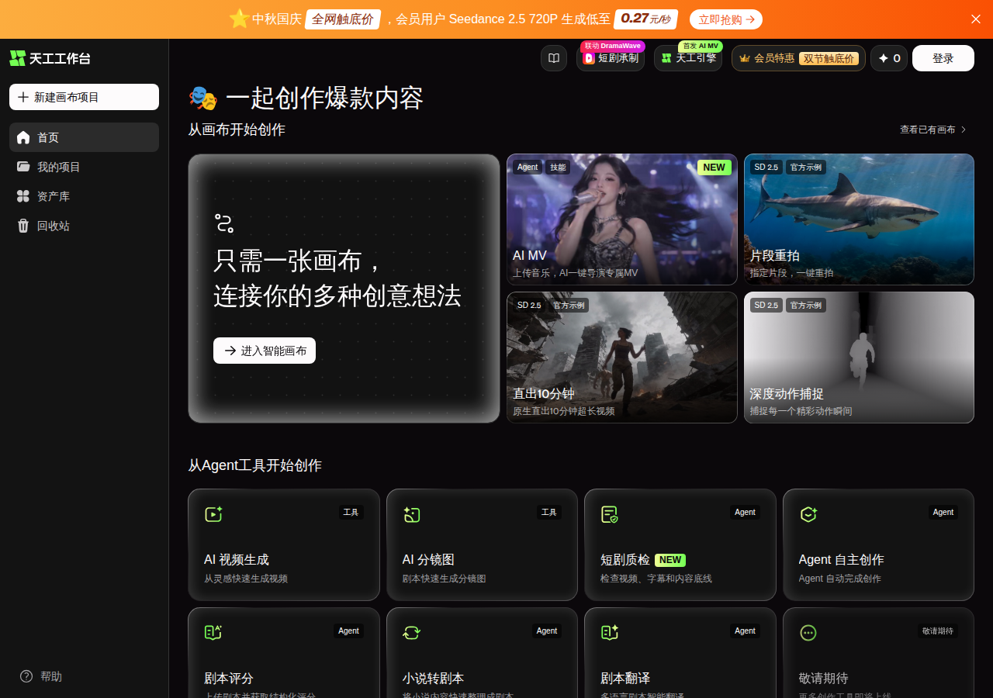The image size is (993, 698).
Task: Click the plus icon in 新建画布项目
Action: click(x=23, y=97)
